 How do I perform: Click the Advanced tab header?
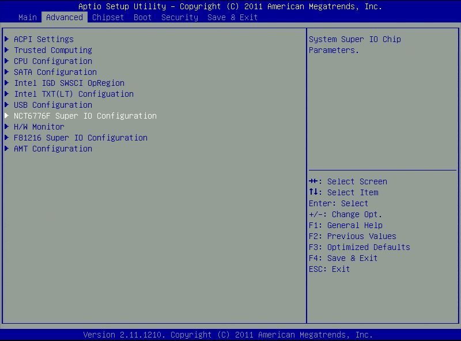(65, 17)
